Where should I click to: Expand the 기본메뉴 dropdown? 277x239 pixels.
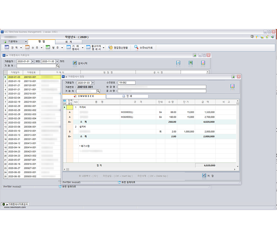coord(26,42)
